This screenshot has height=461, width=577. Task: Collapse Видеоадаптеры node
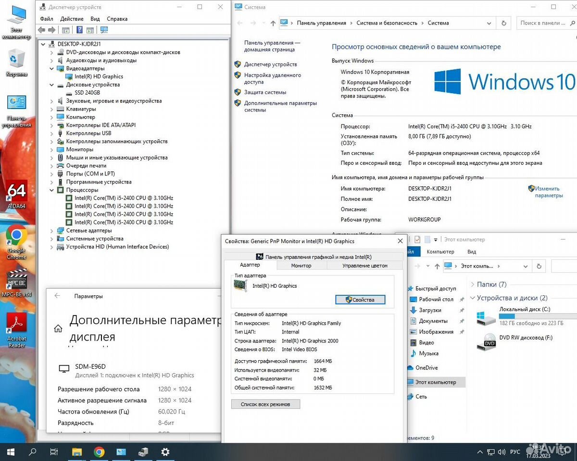52,68
